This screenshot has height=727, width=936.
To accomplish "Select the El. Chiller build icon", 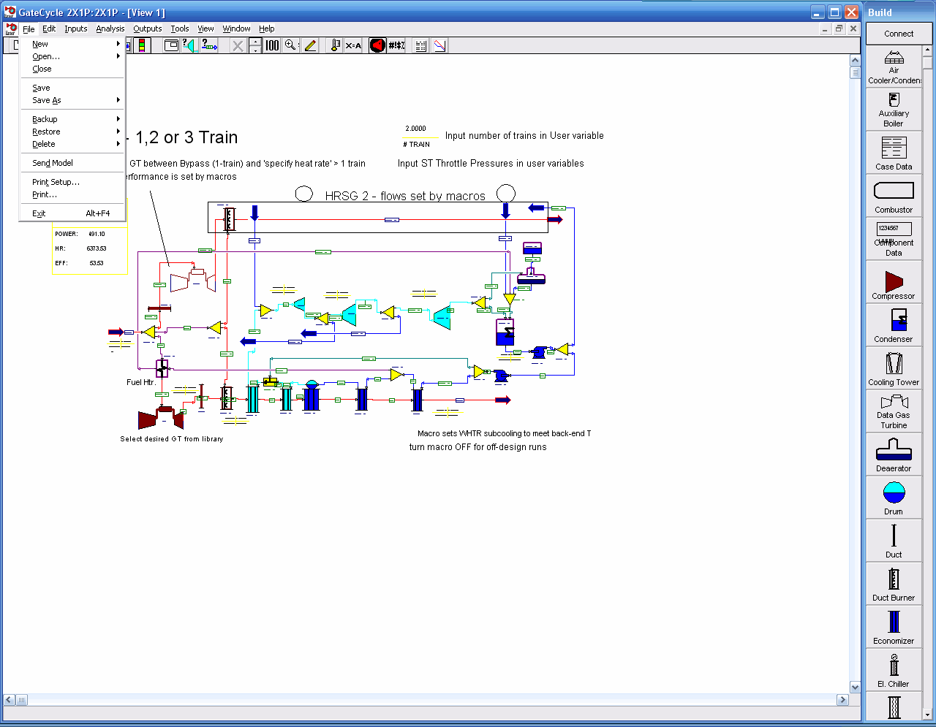I will (x=894, y=670).
